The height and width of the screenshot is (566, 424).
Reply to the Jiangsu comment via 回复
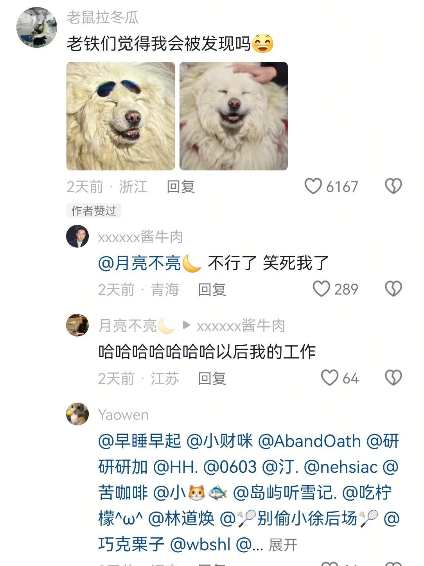(212, 378)
